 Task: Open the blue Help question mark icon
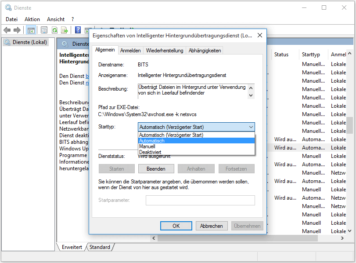78,30
